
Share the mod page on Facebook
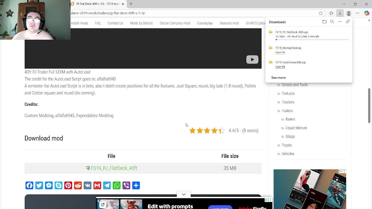29,185
